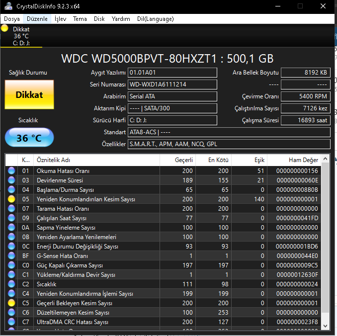Open the Dil(Language) menu
The height and width of the screenshot is (336, 337).
pos(156,19)
